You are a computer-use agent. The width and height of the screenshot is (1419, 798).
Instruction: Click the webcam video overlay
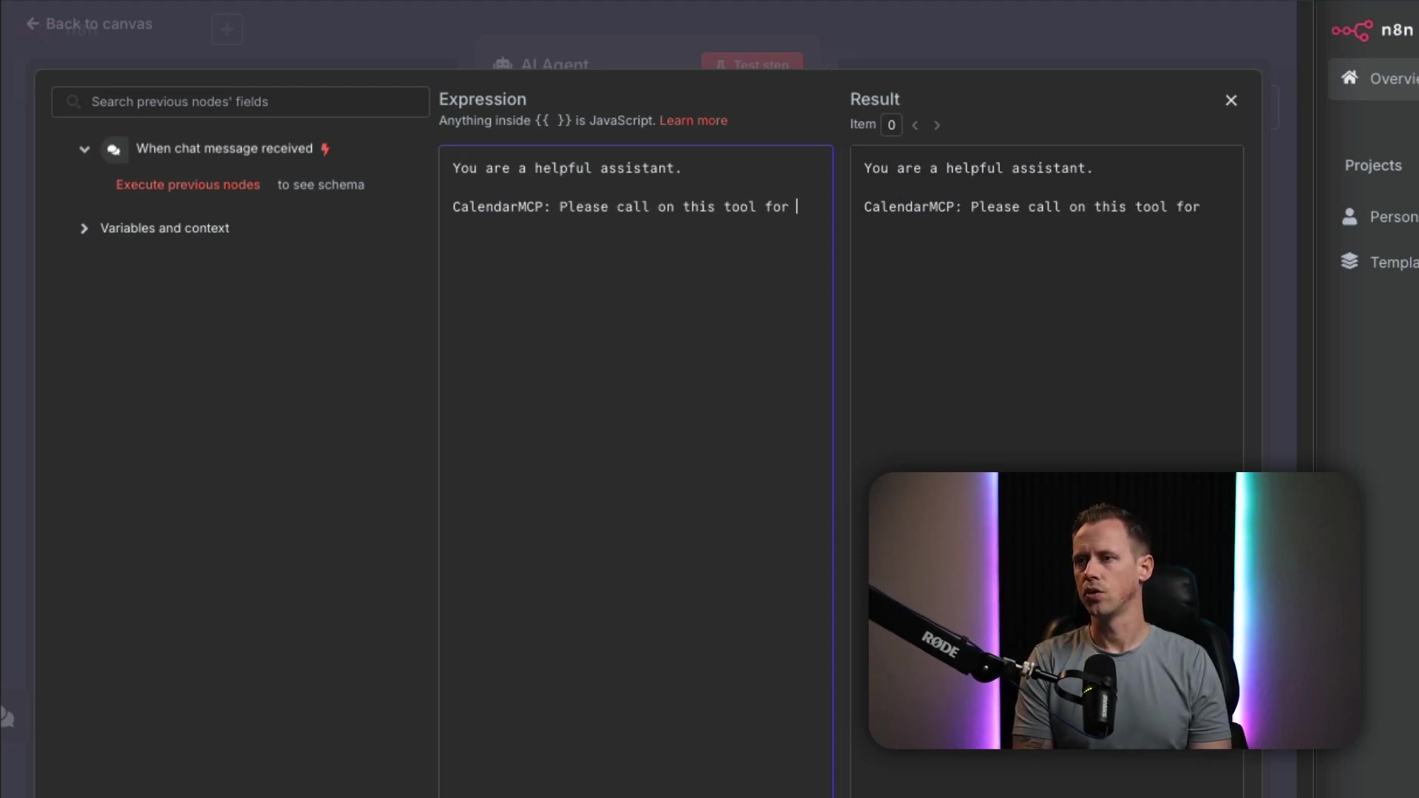pos(1114,610)
